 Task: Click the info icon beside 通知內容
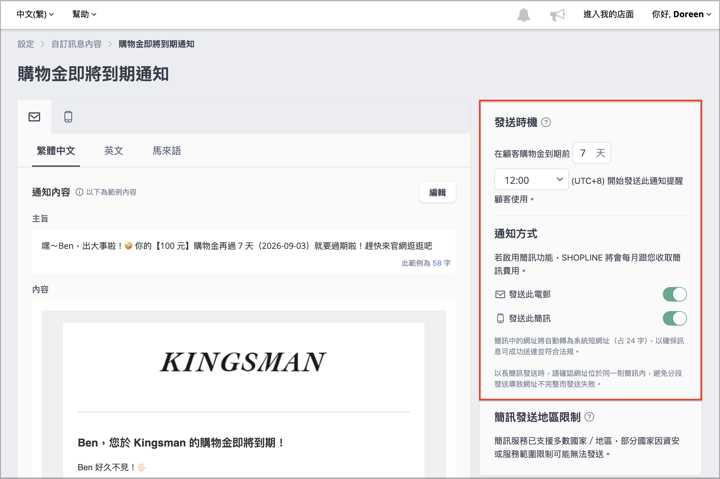coord(79,192)
